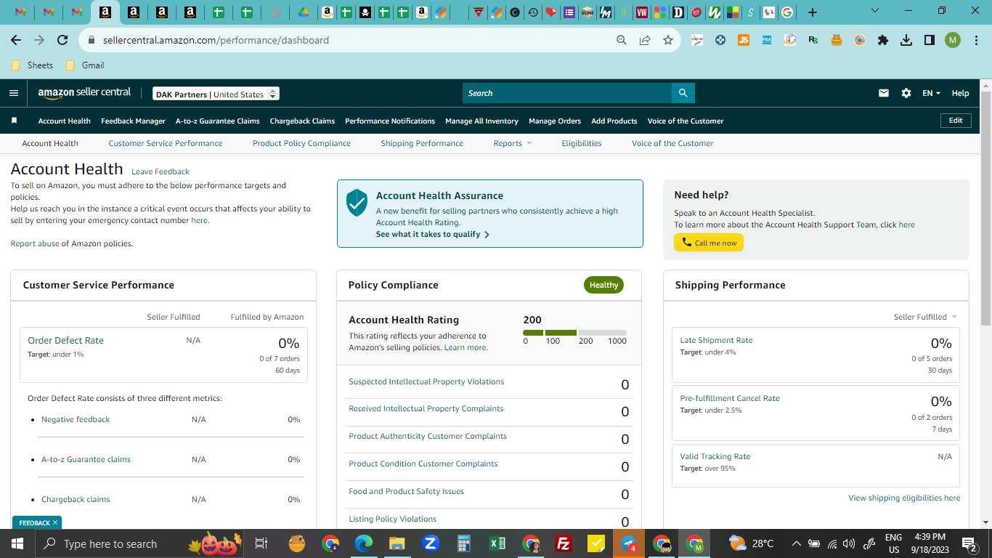Open Excel from the taskbar
This screenshot has width=992, height=558.
[x=497, y=543]
